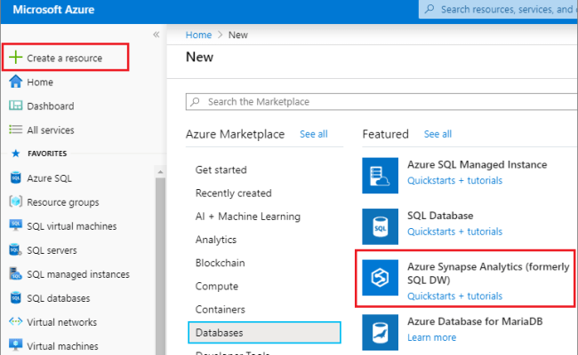Click the All services list icon
Viewport: 578px width, 355px height.
pos(15,130)
